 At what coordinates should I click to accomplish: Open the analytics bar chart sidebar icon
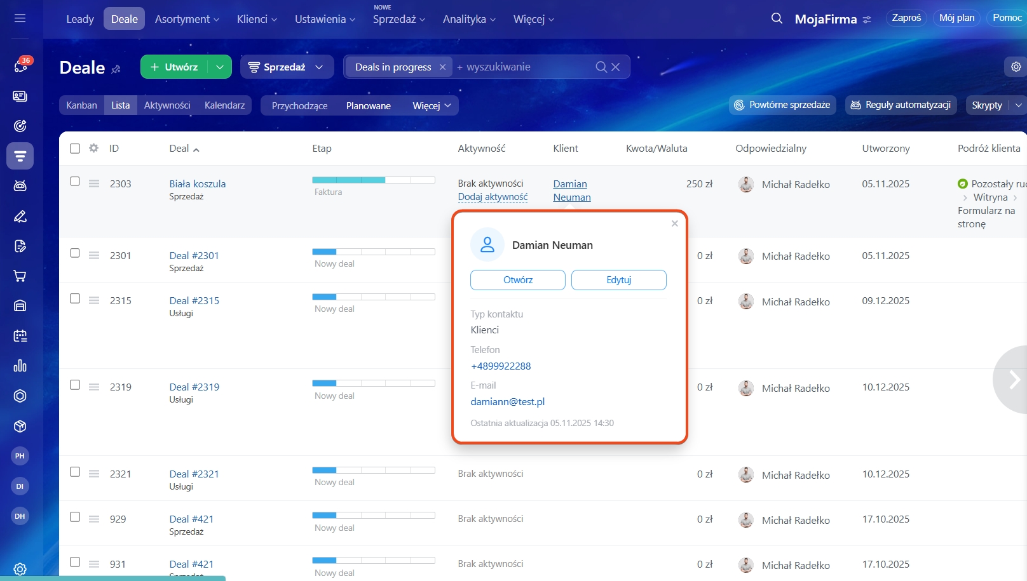[x=20, y=366]
